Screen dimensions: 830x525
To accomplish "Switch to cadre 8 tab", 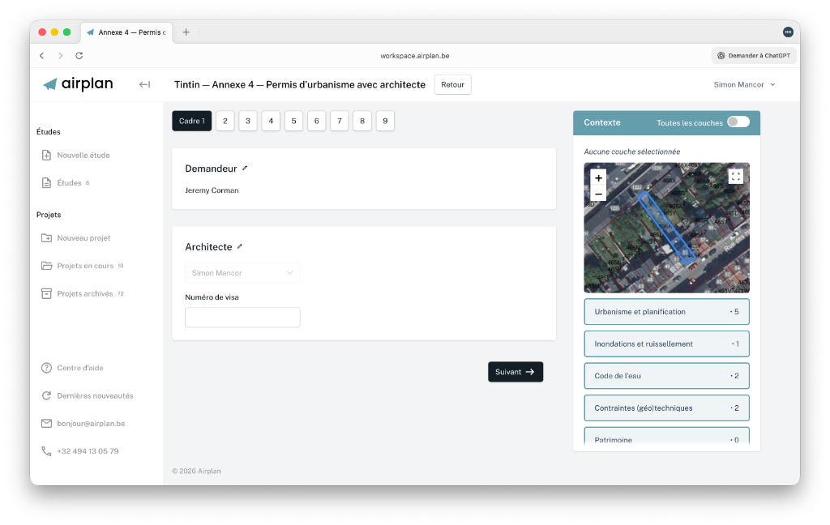I will pyautogui.click(x=362, y=121).
